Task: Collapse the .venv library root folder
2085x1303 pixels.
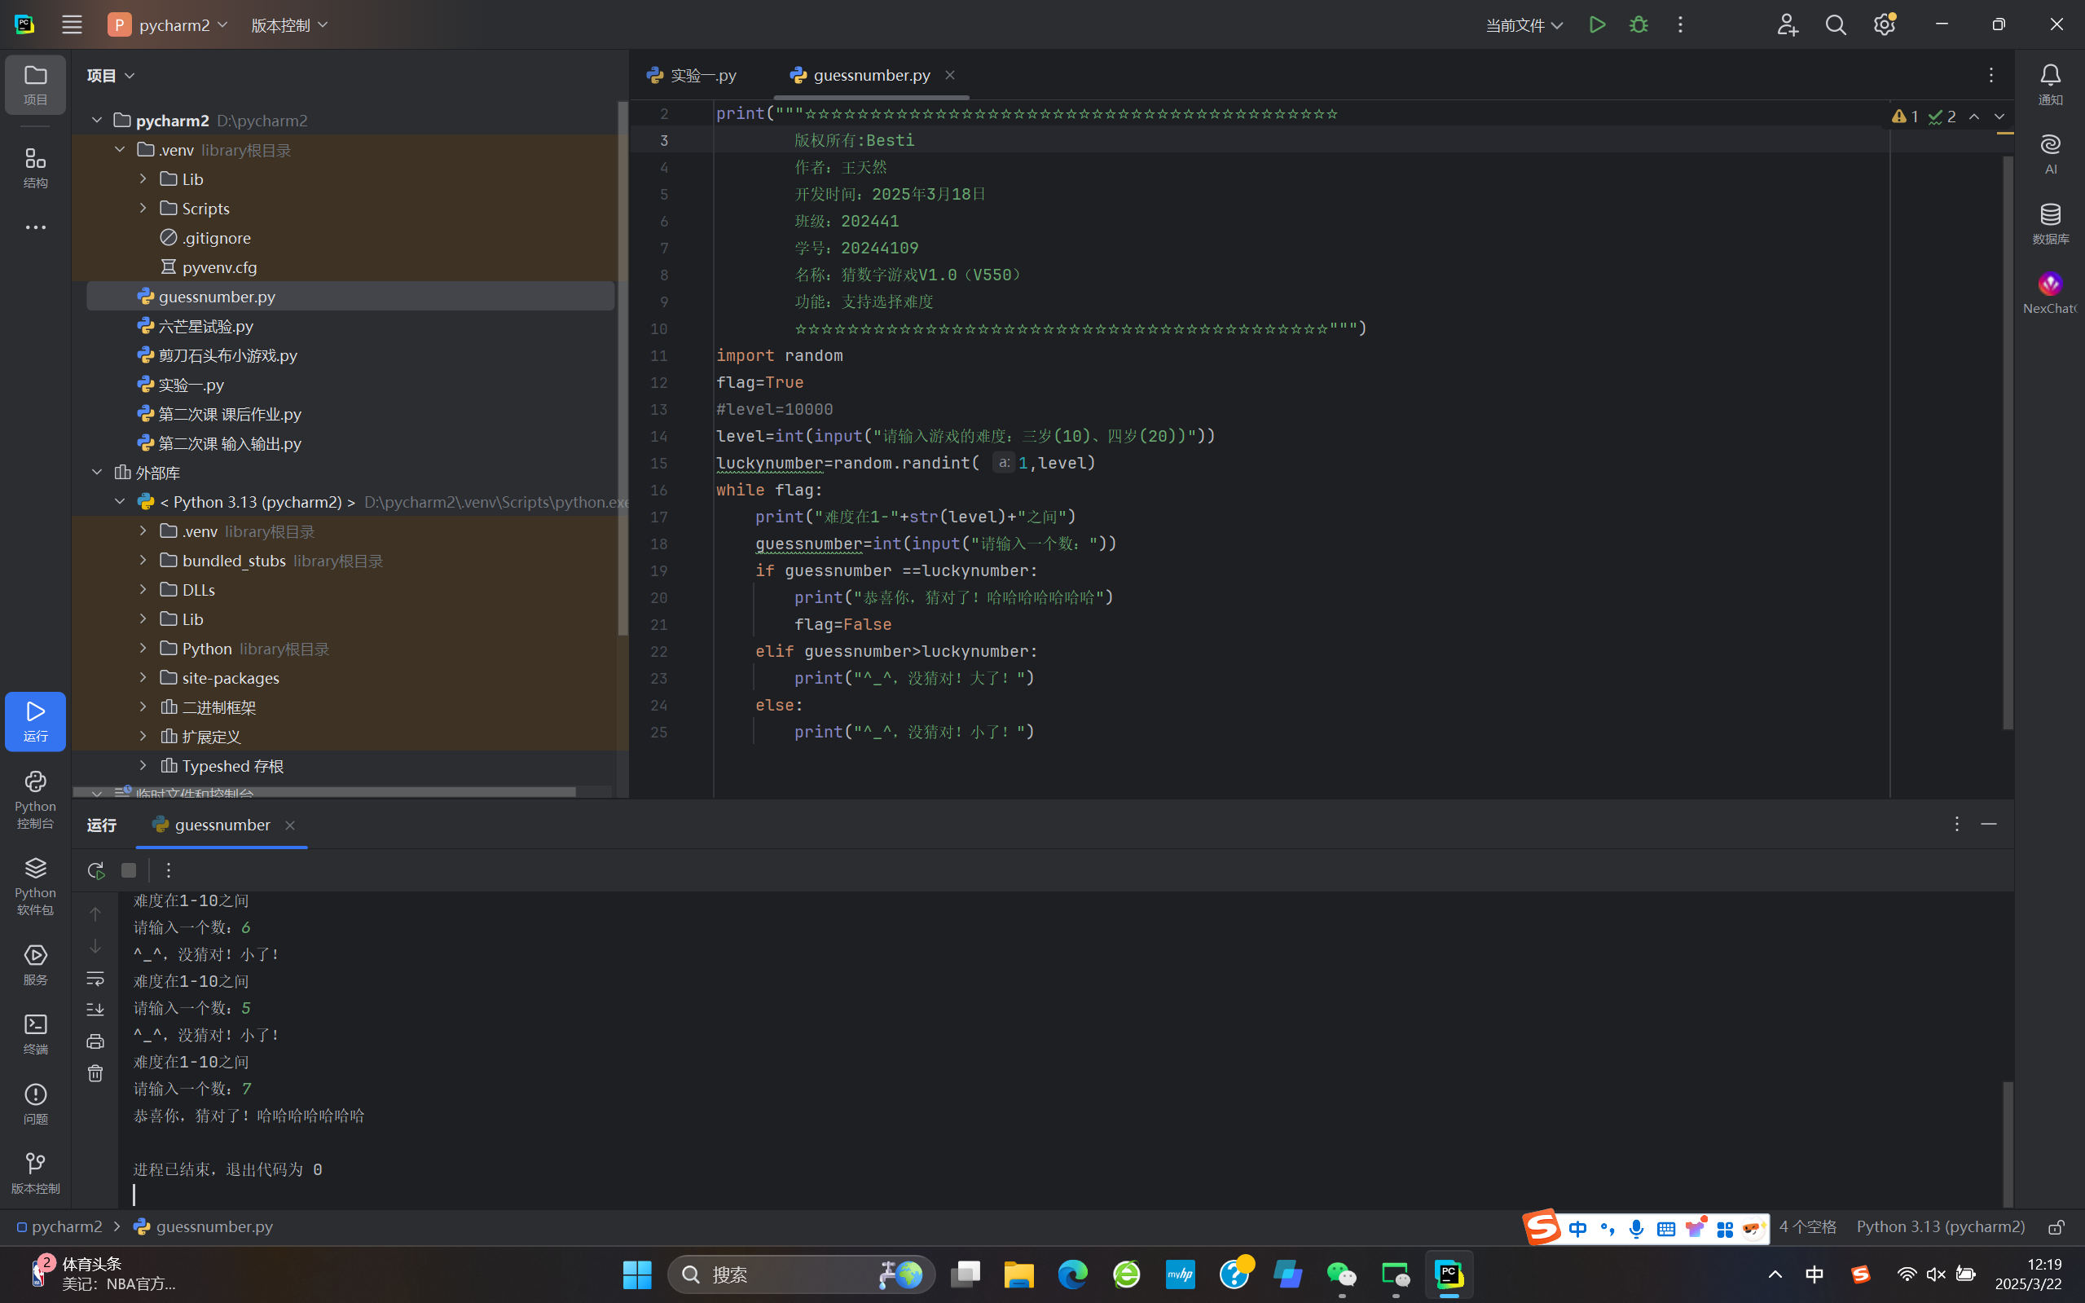Action: click(x=120, y=150)
